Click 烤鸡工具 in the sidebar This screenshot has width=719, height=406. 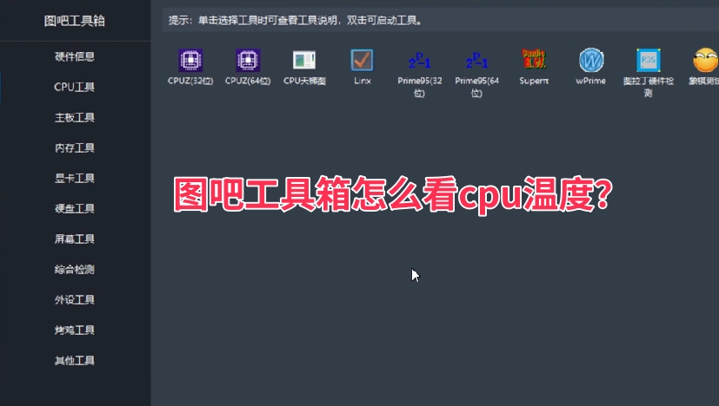point(75,331)
